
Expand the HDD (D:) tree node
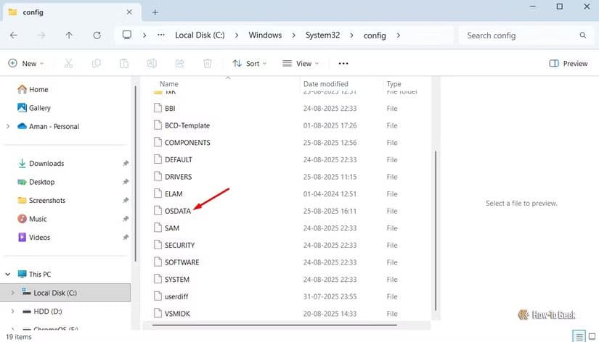pyautogui.click(x=12, y=311)
